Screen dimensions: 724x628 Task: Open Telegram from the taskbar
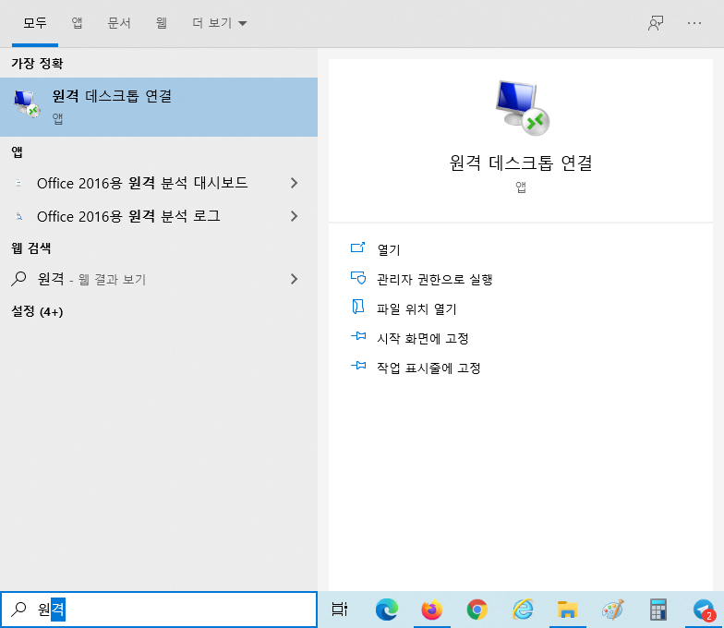(704, 610)
